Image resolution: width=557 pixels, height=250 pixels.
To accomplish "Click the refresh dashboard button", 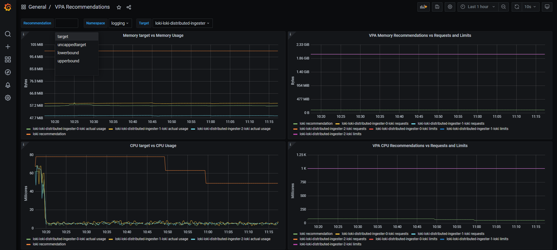I will click(517, 7).
